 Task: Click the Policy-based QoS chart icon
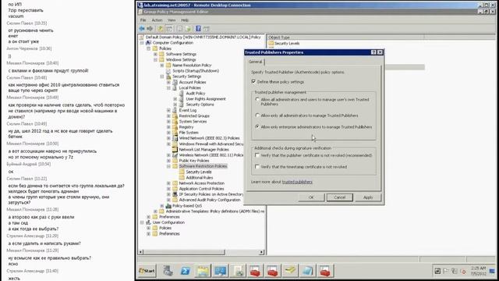point(168,206)
